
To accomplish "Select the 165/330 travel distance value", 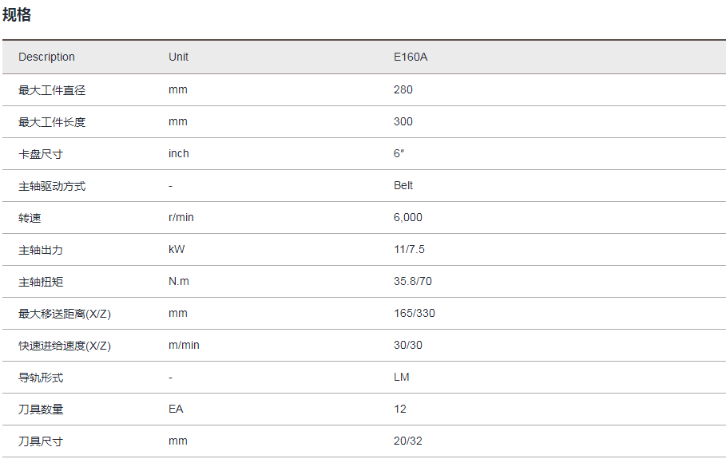I will 415,313.
